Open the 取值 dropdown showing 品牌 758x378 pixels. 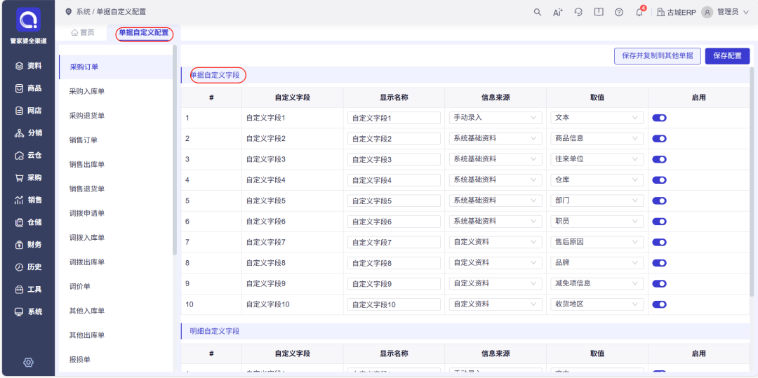click(x=597, y=263)
